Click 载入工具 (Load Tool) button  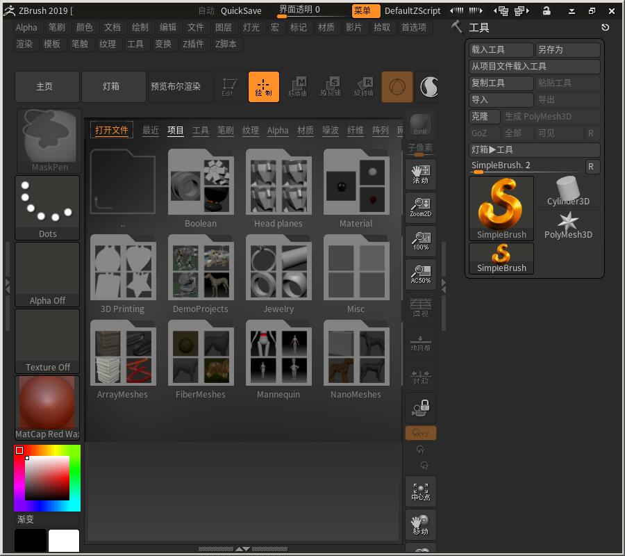[501, 50]
